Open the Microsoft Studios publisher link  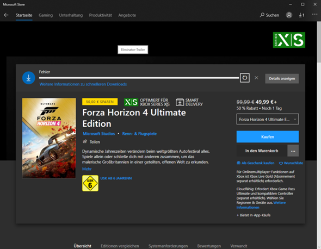click(98, 134)
